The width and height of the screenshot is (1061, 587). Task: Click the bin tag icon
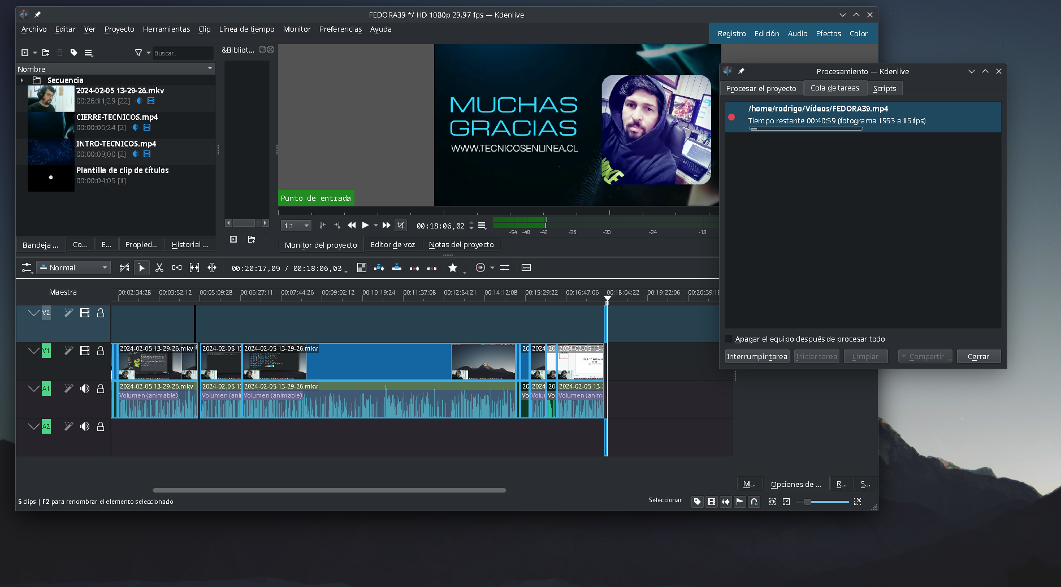[74, 53]
